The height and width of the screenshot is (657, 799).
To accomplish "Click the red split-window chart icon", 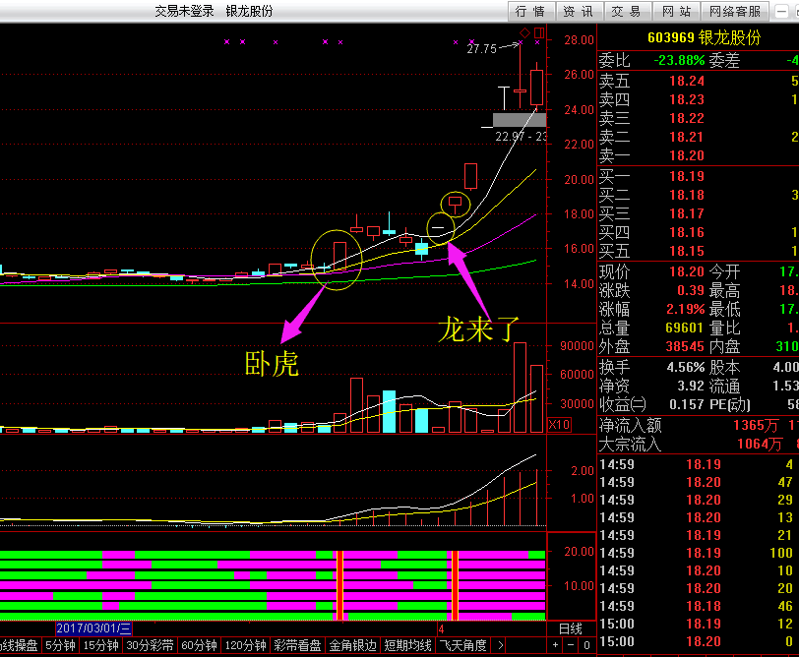I will pyautogui.click(x=539, y=33).
